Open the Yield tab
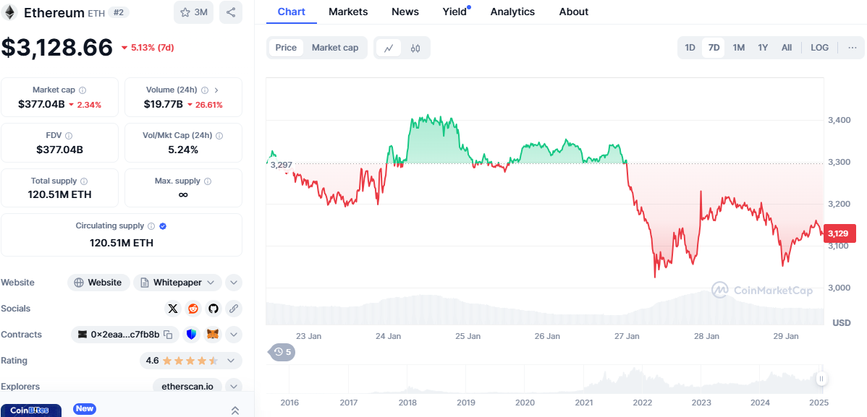The image size is (867, 417). (x=455, y=12)
